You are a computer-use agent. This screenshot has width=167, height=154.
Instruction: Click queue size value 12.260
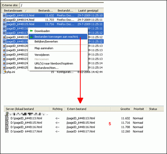(x=126, y=131)
